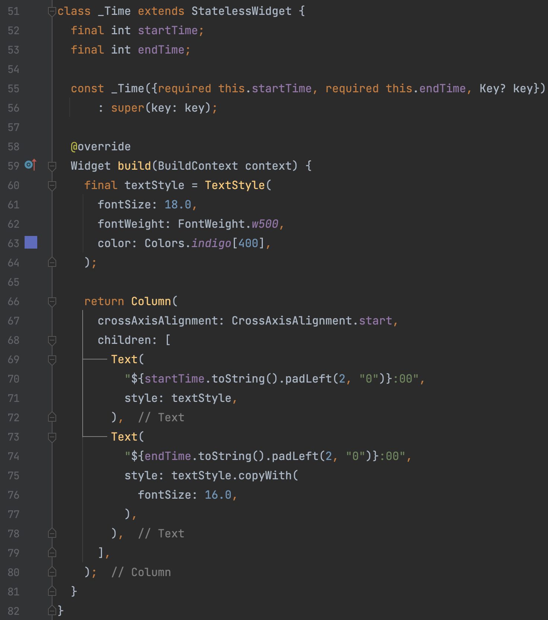Click the indigo color name
Image resolution: width=548 pixels, height=620 pixels.
[211, 243]
